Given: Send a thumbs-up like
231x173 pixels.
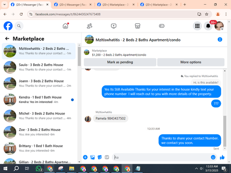Looking at the screenshot, I should 222,157.
